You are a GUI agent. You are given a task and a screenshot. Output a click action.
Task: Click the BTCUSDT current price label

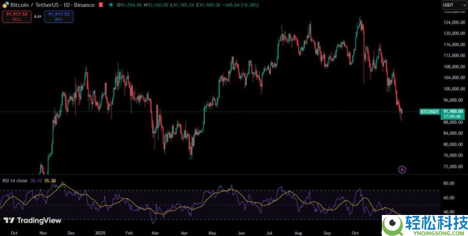click(430, 112)
